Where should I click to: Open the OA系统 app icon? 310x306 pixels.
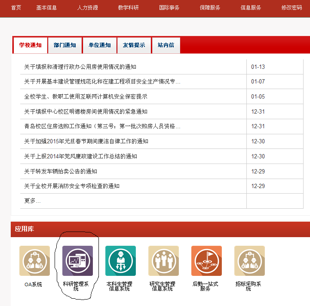tap(34, 261)
